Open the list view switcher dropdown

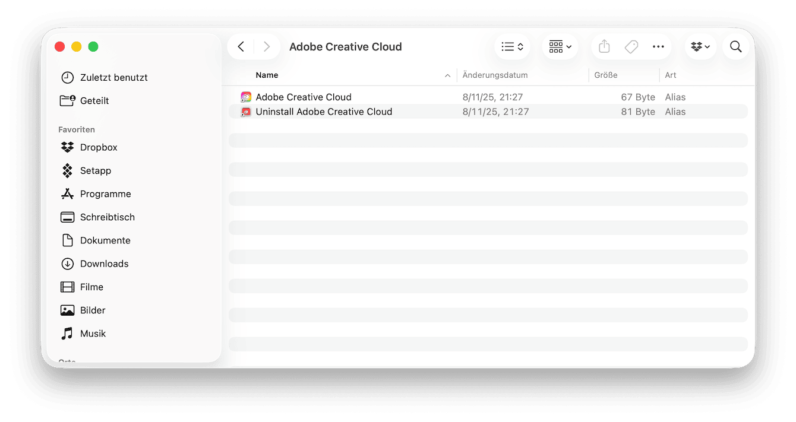coord(512,47)
